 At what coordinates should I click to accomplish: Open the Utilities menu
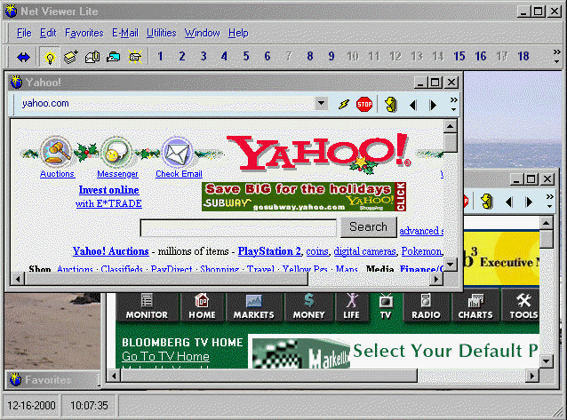161,33
